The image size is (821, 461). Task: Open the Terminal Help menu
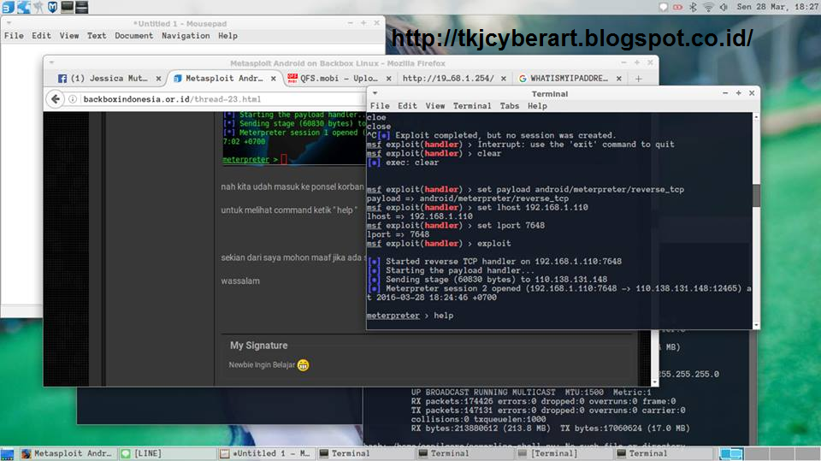click(537, 106)
